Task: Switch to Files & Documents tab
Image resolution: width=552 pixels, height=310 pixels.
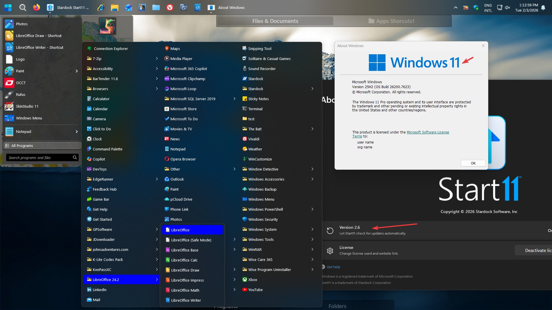Action: 275,21
